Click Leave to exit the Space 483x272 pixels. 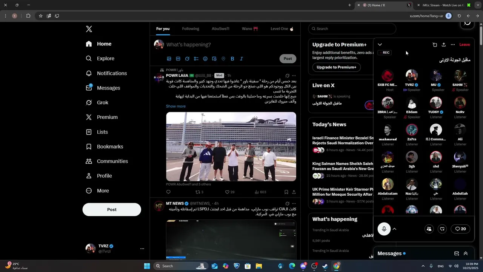tap(465, 45)
